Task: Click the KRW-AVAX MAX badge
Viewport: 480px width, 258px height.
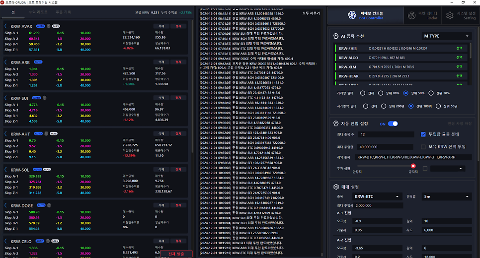Action: (56, 26)
